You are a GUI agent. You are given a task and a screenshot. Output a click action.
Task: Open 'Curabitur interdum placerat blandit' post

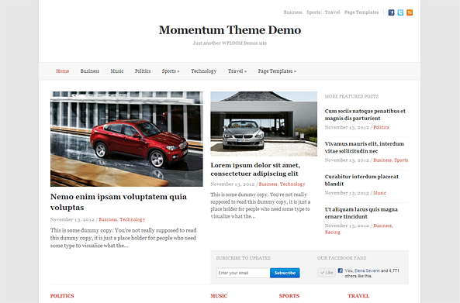(361, 181)
